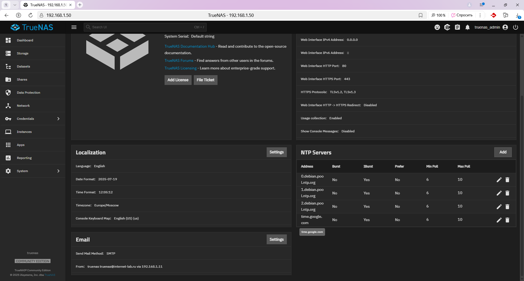524x281 pixels.
Task: Expand the Credentials submenu chevron
Action: pos(58,119)
